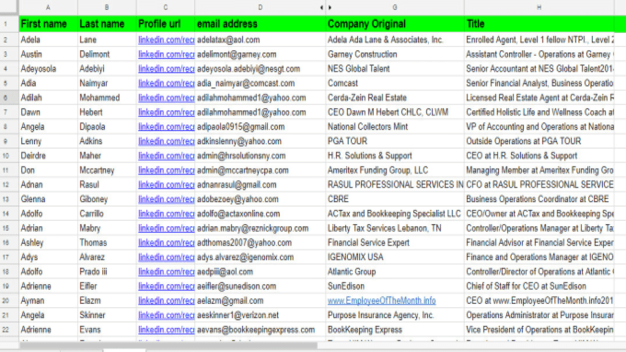
Task: Select the cell 'adeyosola.adebiyi@nesgt.com'
Action: (x=260, y=69)
